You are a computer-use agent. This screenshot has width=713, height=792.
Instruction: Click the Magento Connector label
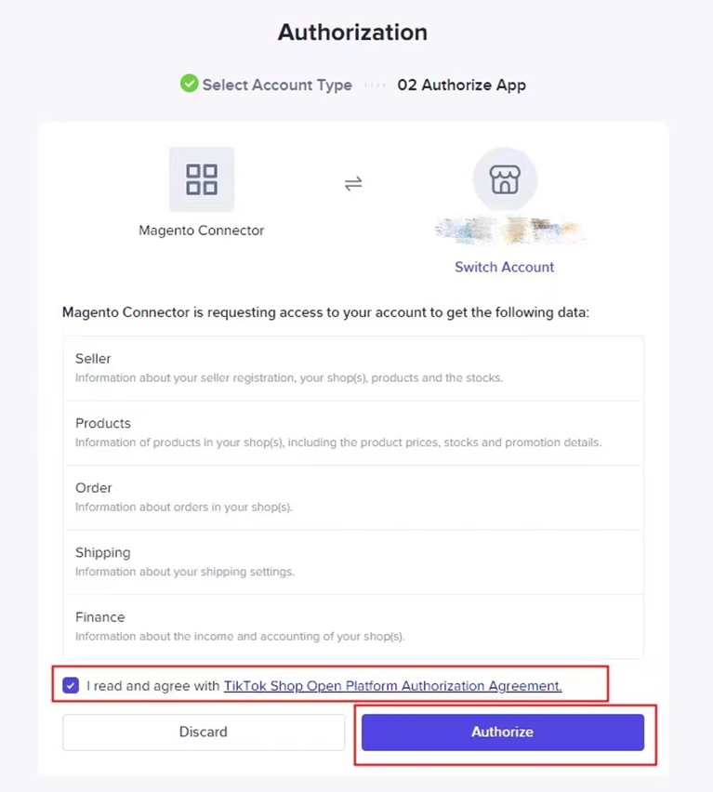click(x=202, y=231)
